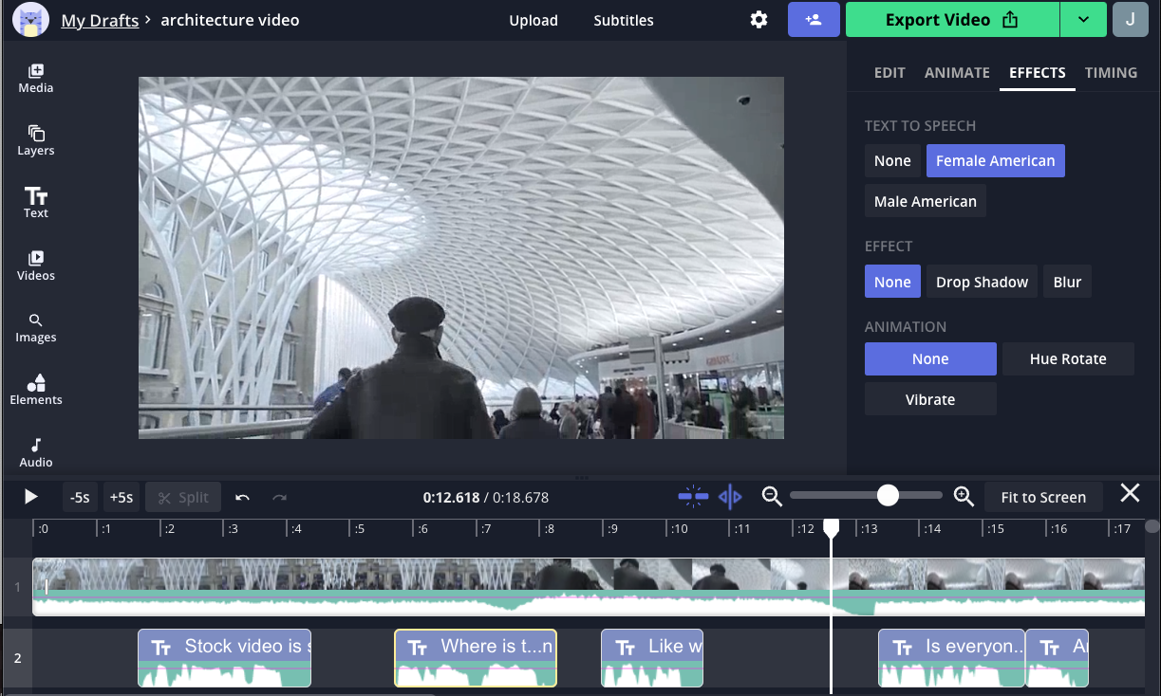Open the Elements panel
This screenshot has height=696, width=1161.
(36, 390)
